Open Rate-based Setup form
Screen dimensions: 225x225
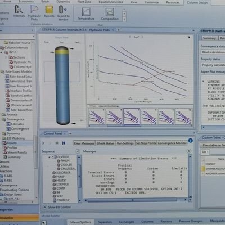18,76
